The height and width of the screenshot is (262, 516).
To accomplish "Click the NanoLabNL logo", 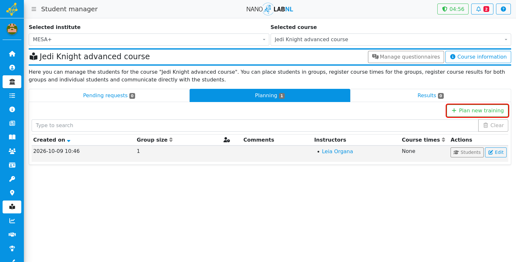I will pyautogui.click(x=270, y=9).
